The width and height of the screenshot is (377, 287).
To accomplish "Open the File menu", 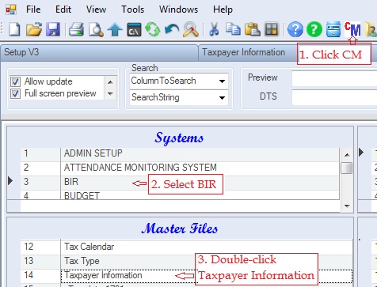I will tap(33, 9).
